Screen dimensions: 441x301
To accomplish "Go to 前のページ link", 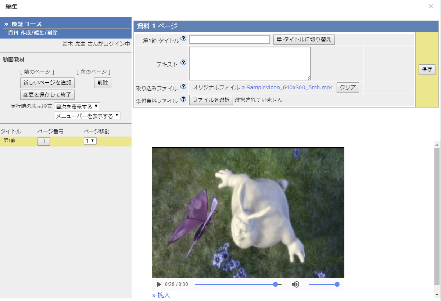I will tap(37, 72).
